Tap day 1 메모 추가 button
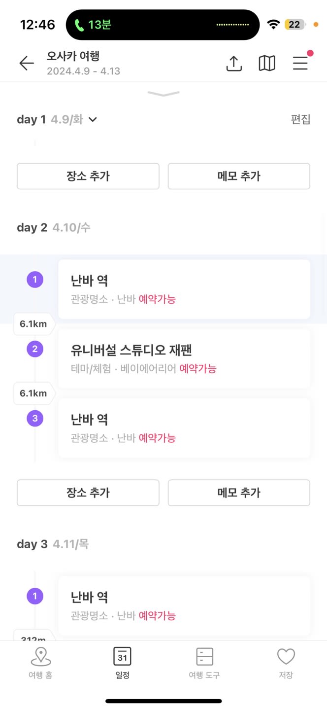This screenshot has width=327, height=710. coord(239,176)
